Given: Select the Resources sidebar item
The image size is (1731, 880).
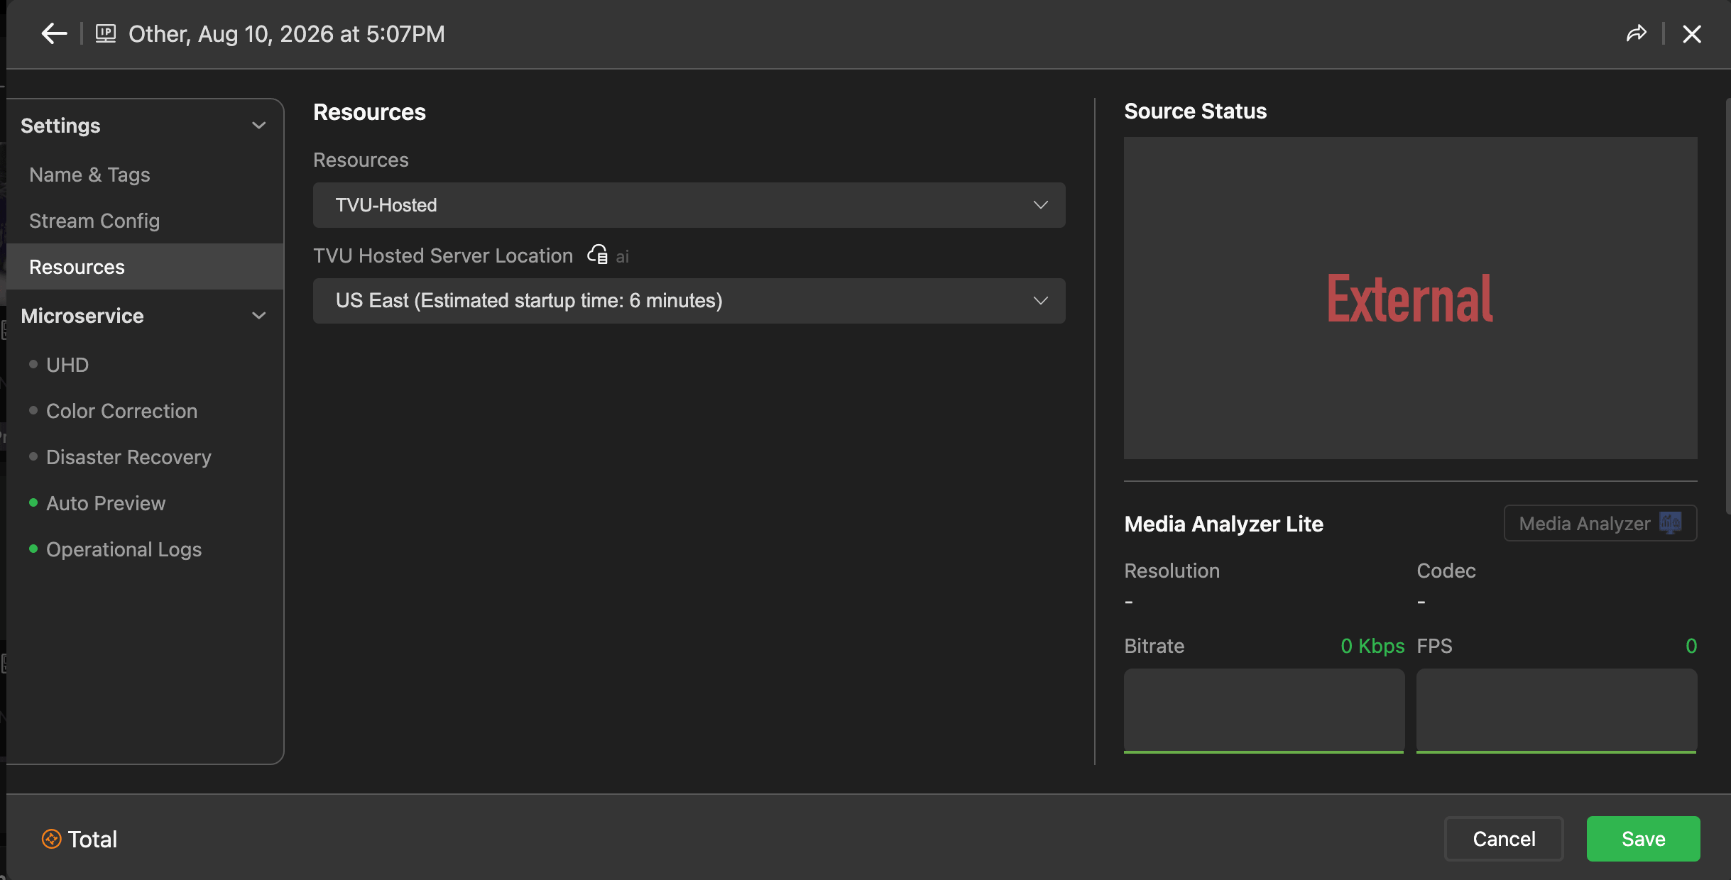Looking at the screenshot, I should 145,267.
